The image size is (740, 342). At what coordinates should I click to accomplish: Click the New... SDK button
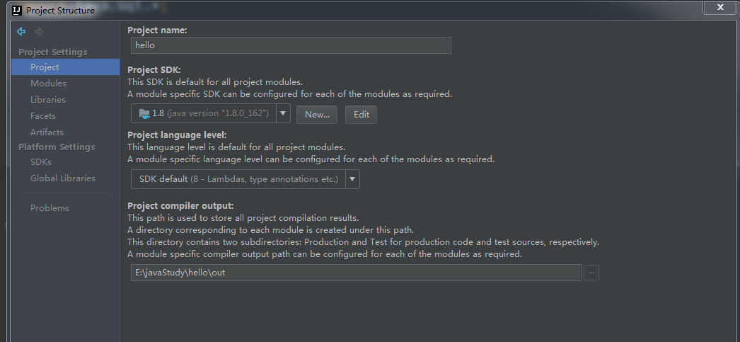pos(317,114)
